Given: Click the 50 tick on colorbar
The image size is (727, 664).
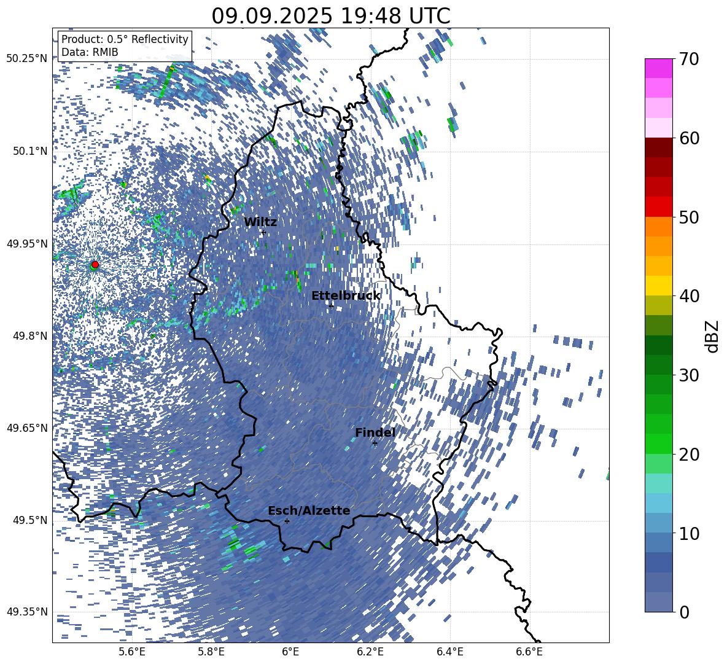Looking at the screenshot, I should click(688, 217).
